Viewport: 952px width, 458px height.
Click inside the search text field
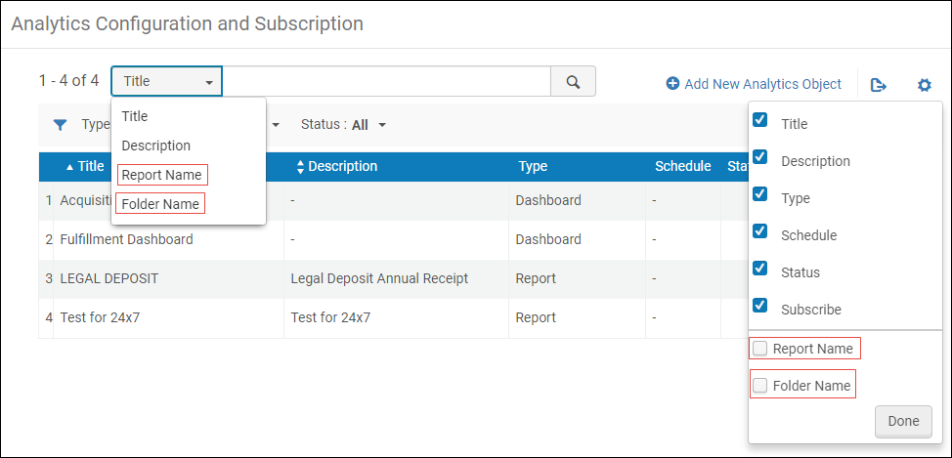click(386, 82)
